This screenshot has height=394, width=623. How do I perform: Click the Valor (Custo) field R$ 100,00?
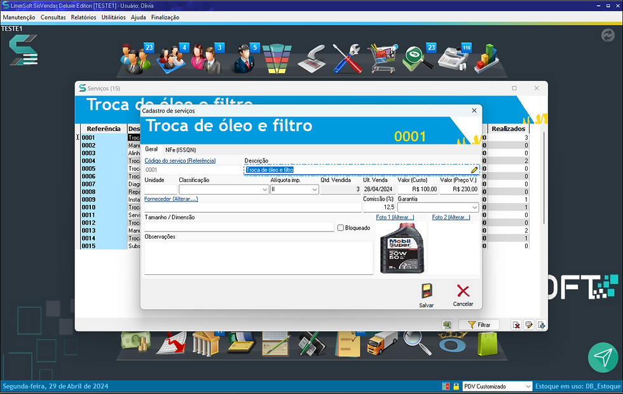point(418,190)
